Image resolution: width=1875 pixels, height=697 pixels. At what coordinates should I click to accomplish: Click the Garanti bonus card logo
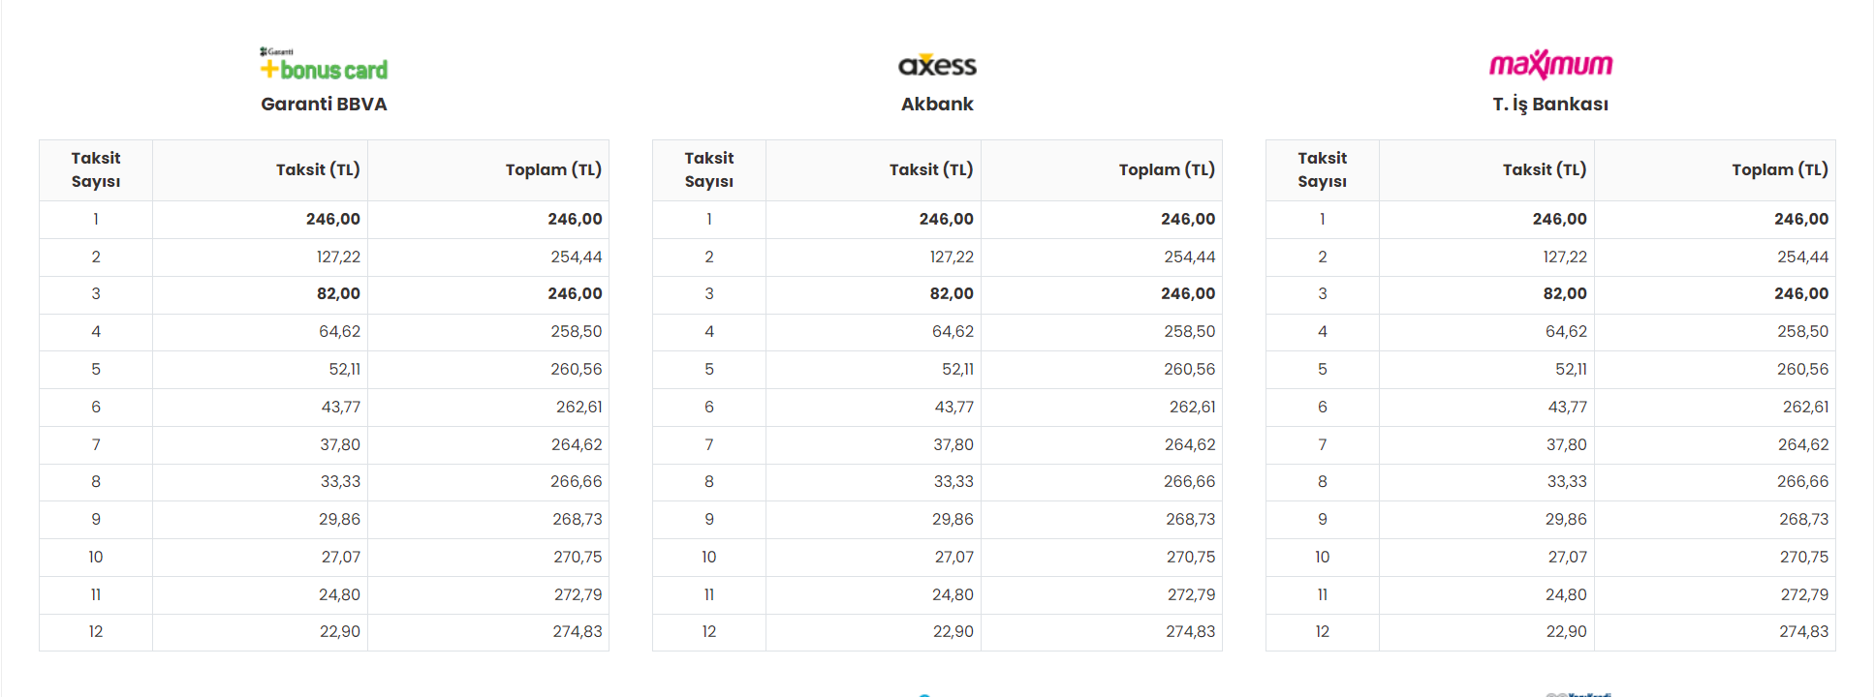pyautogui.click(x=324, y=64)
